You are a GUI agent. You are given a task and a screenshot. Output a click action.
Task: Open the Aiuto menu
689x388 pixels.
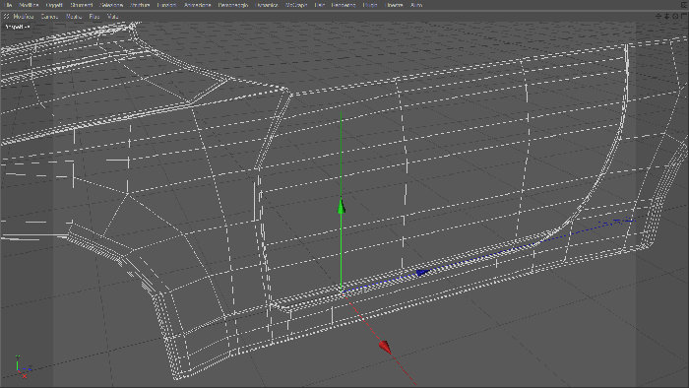click(416, 5)
